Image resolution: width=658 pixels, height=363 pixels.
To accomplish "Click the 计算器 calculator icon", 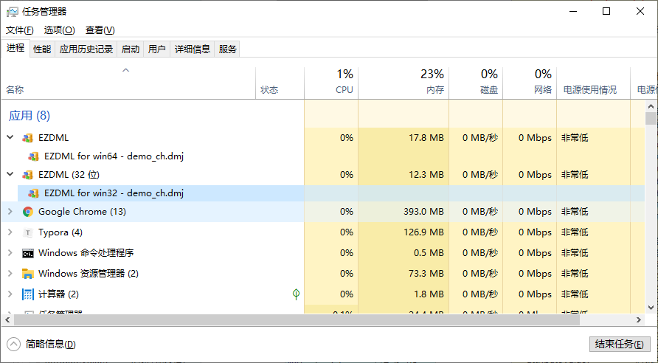I will (28, 294).
